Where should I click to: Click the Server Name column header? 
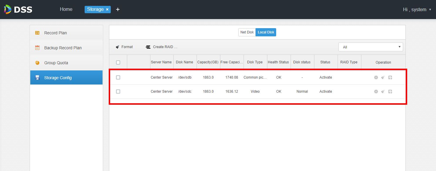pos(161,62)
